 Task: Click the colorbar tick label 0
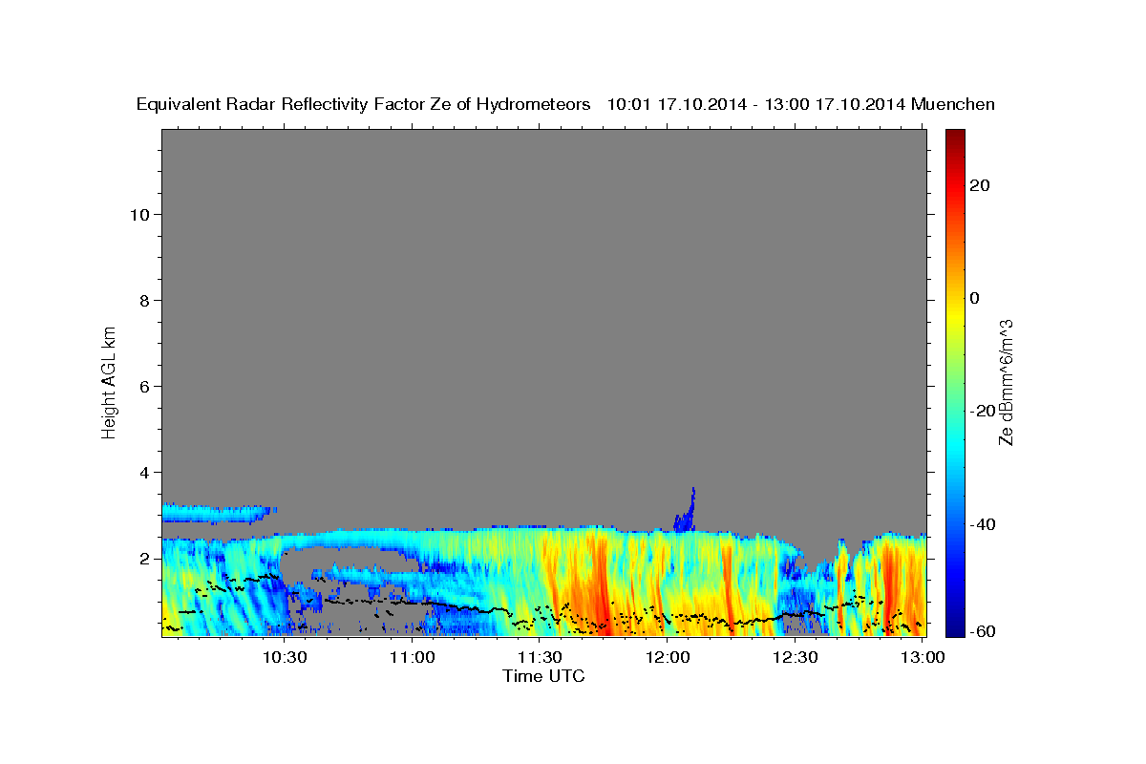(974, 298)
